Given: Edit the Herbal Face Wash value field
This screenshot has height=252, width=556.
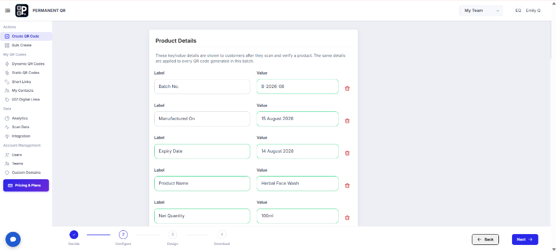Looking at the screenshot, I should coord(298,184).
